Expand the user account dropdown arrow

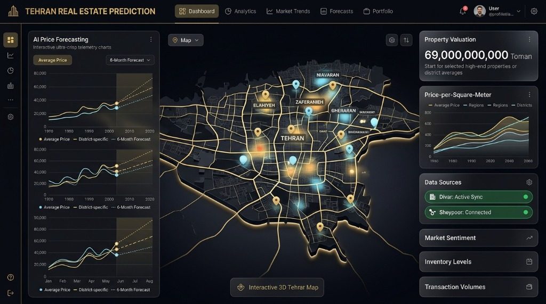518,11
